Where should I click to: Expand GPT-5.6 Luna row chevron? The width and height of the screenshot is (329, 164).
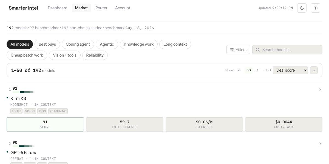[x=320, y=144]
